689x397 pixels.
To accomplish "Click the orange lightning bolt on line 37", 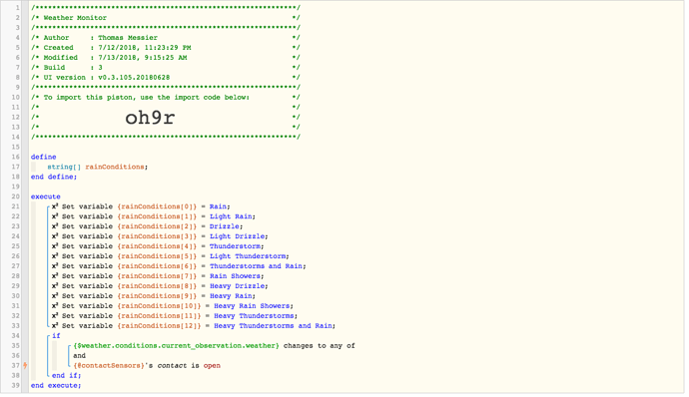I will click(x=26, y=365).
